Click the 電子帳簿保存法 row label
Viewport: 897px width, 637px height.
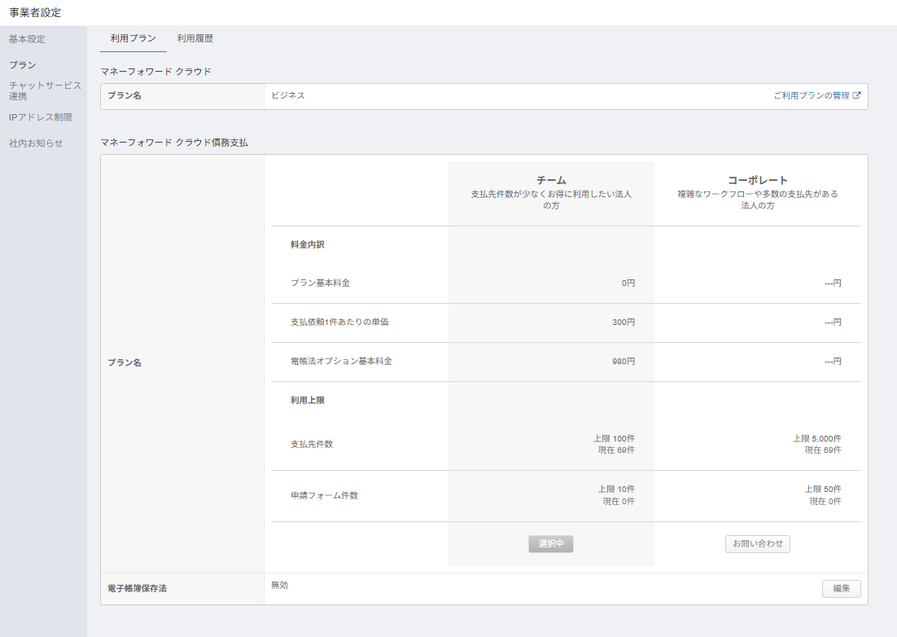138,588
